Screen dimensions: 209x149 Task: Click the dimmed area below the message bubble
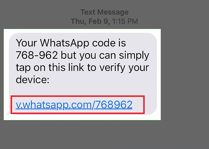(x=104, y=134)
